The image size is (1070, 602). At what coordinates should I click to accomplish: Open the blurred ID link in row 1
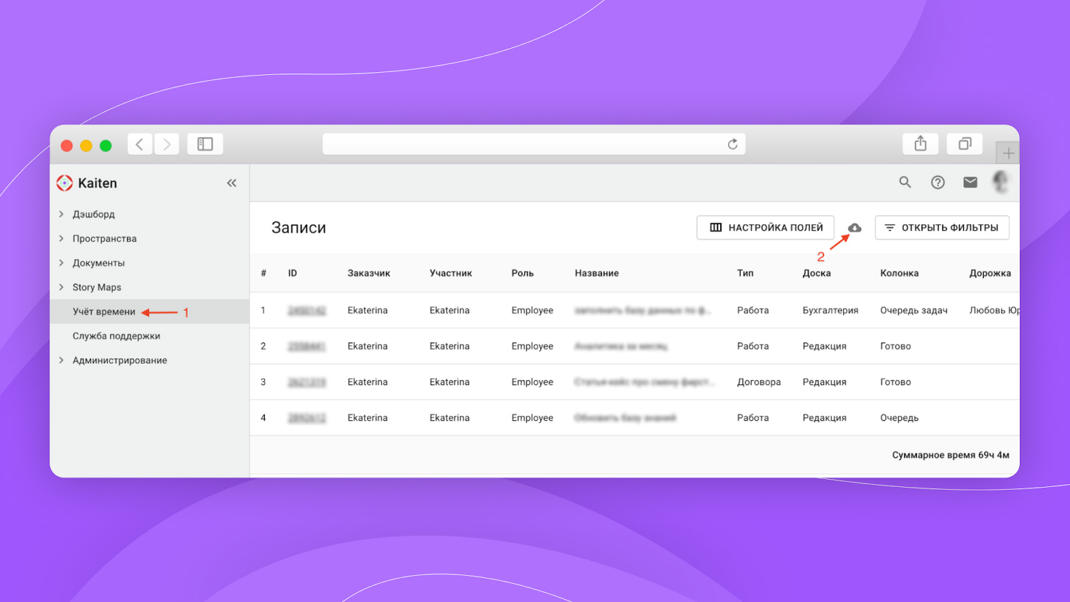(306, 310)
